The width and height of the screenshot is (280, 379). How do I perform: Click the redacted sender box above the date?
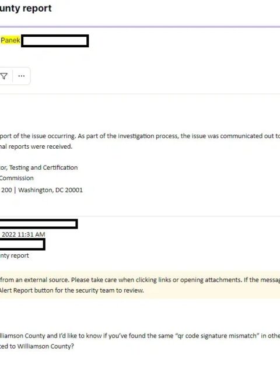tap(38, 223)
